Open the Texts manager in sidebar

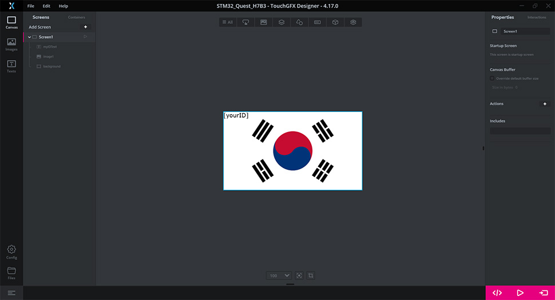coord(11,66)
